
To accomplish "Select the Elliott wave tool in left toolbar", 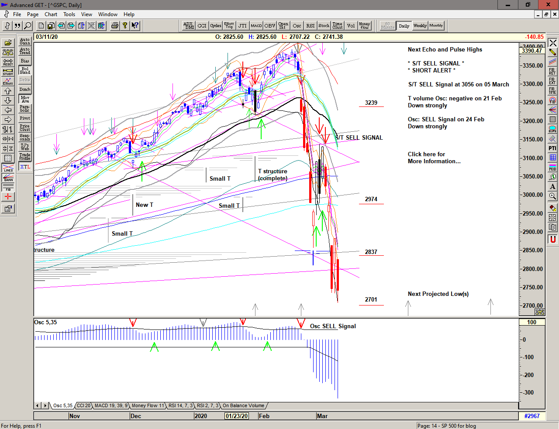I will point(8,81).
